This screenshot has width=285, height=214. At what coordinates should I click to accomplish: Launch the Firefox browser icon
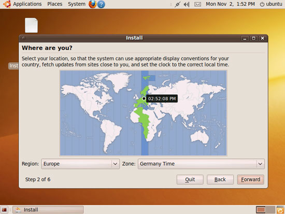click(x=93, y=4)
